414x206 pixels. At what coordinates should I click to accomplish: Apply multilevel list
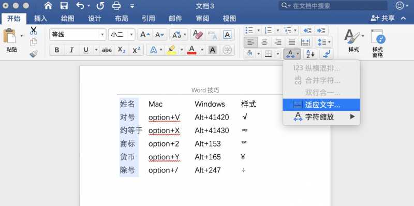(x=288, y=31)
